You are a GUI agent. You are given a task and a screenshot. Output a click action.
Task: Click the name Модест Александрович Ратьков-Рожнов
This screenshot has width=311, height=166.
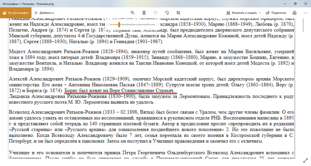[54, 52]
